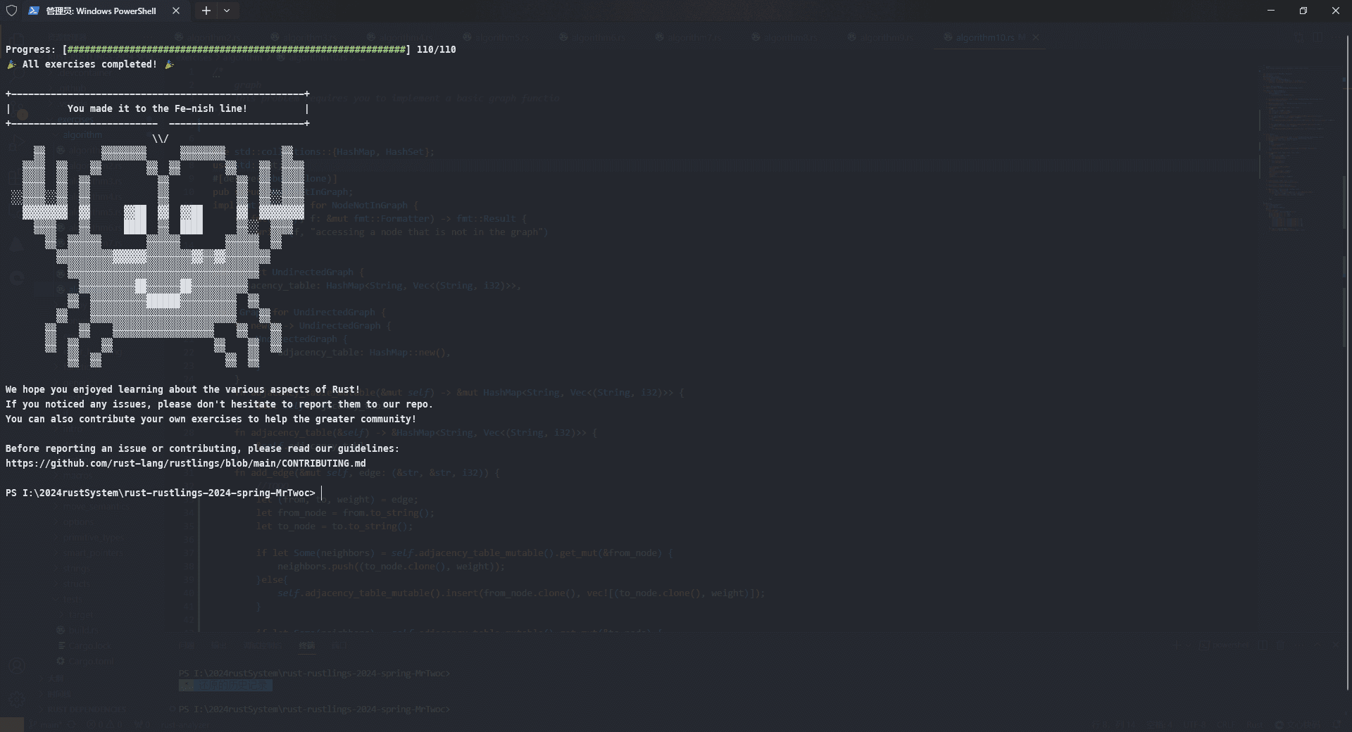The image size is (1352, 732).
Task: Click the party popper after "completed!"
Action: 169,64
